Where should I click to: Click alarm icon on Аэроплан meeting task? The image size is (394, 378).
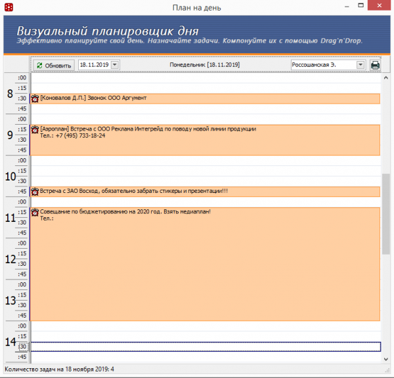pyautogui.click(x=35, y=129)
